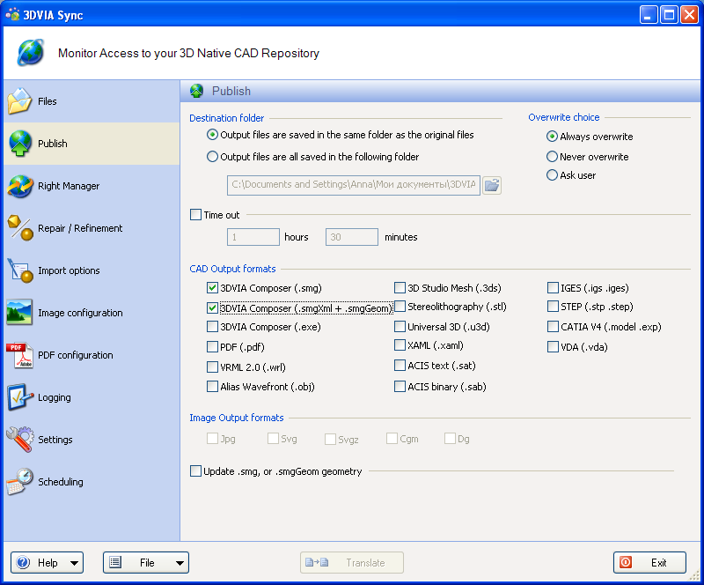Switch to Scheduling section

[x=92, y=482]
